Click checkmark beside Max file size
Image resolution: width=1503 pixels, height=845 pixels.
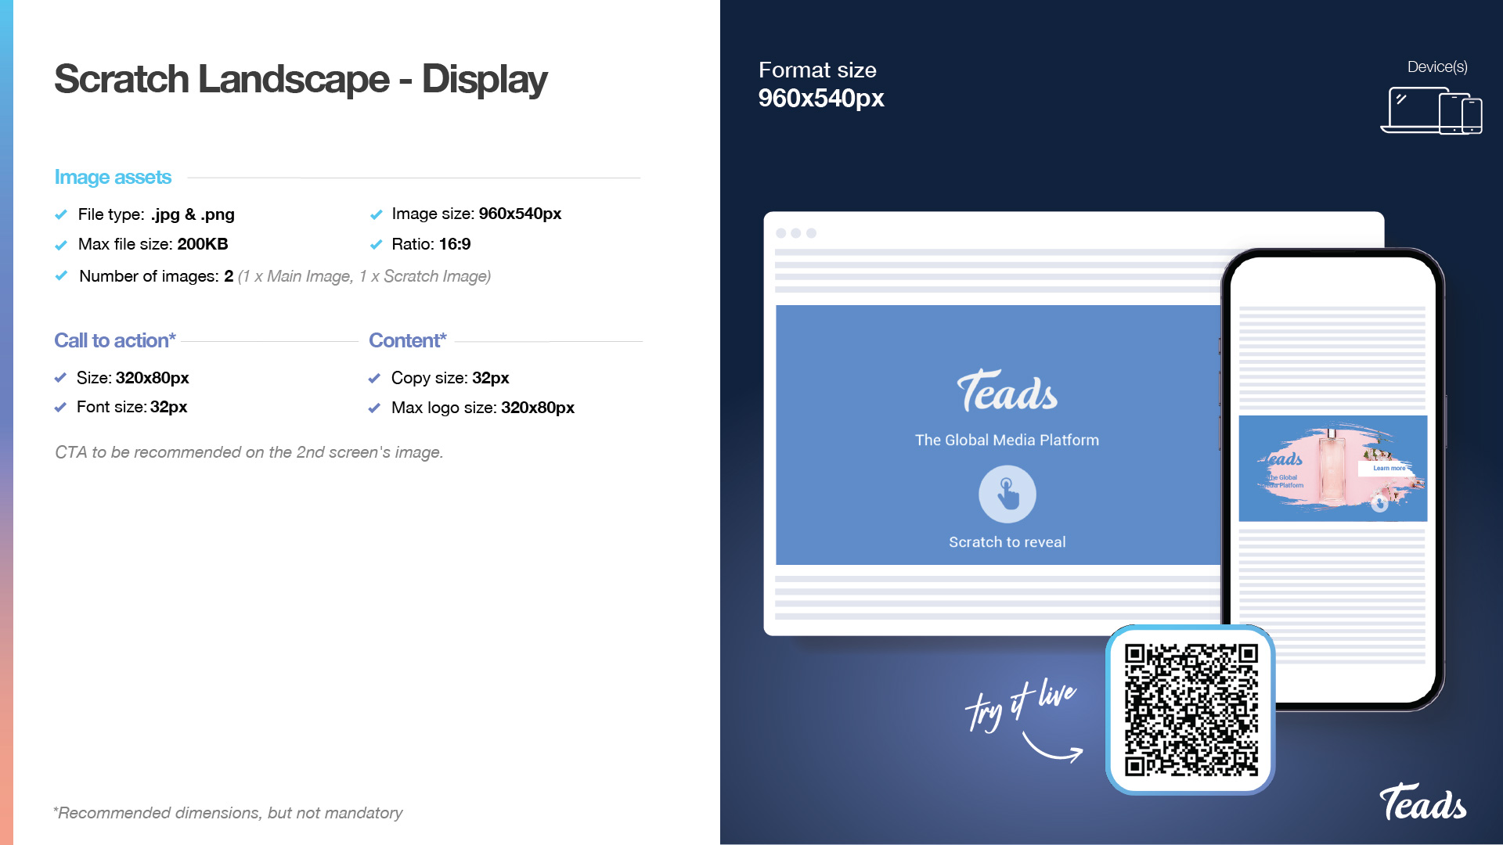(61, 245)
